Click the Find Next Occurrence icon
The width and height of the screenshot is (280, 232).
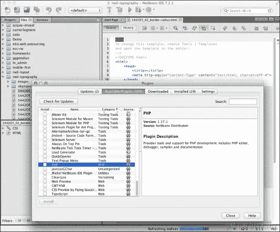194,28
